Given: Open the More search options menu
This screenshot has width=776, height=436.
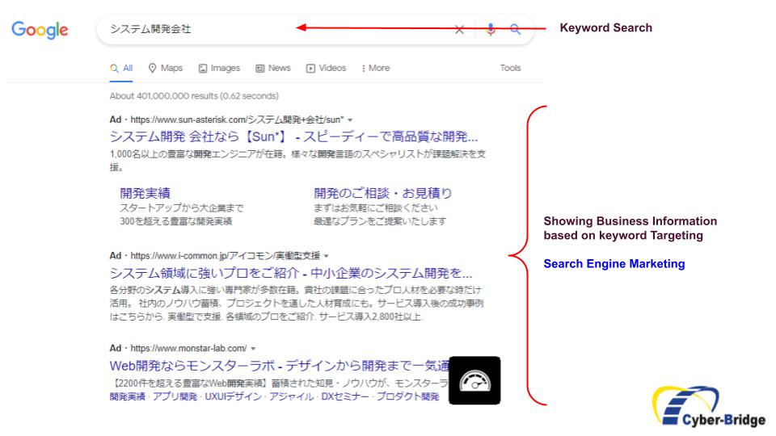Looking at the screenshot, I should point(376,68).
